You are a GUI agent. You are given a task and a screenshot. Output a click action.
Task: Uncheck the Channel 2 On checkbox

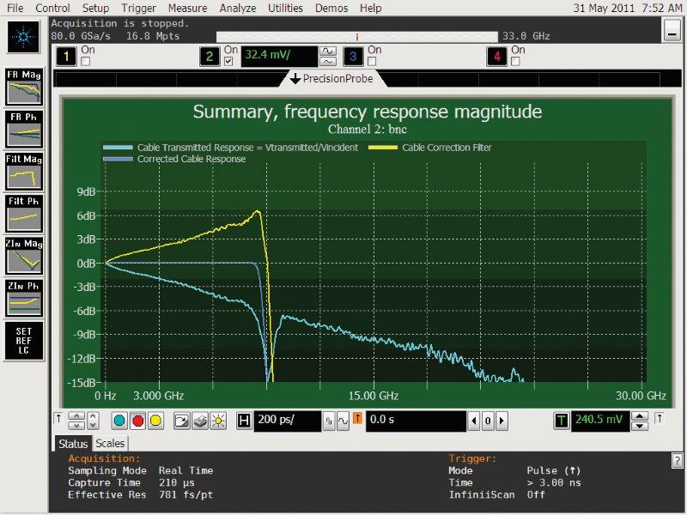[229, 62]
